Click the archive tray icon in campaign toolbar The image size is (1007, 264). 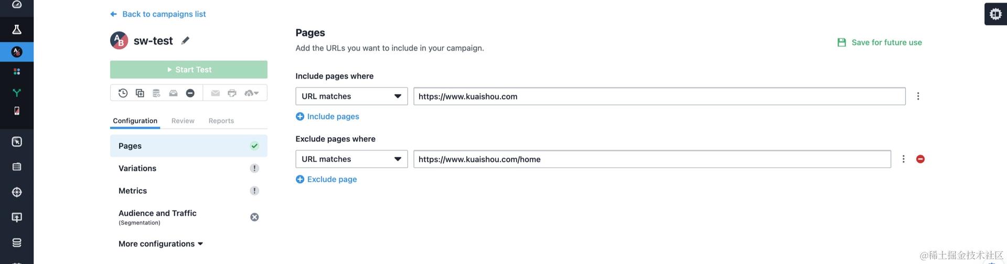(x=173, y=93)
